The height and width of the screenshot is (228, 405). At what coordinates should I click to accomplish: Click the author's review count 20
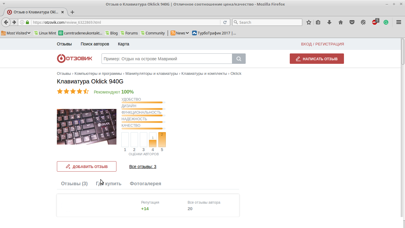(190, 209)
